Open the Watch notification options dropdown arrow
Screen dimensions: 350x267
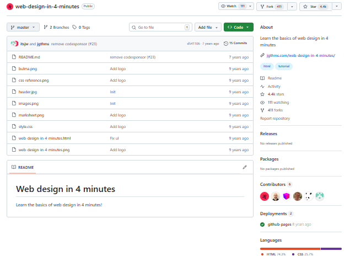[250, 6]
